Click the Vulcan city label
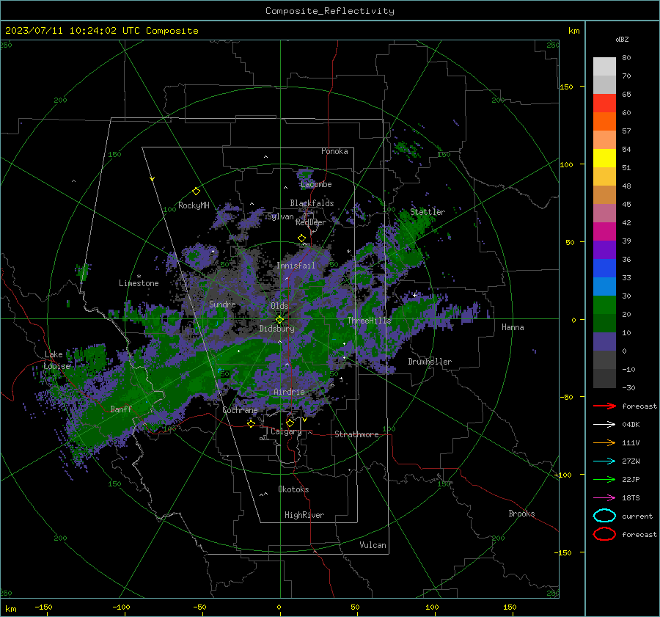The height and width of the screenshot is (617, 660). click(x=373, y=545)
